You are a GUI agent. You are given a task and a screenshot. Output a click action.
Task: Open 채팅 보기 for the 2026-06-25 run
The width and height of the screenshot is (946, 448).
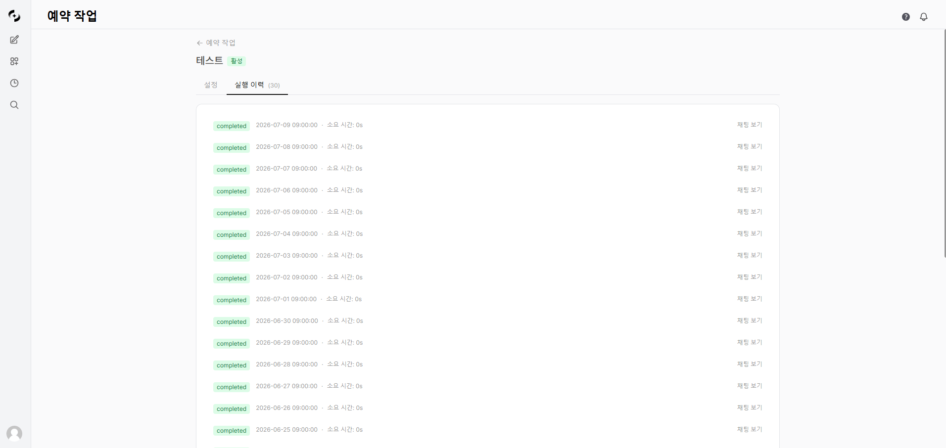pos(750,430)
